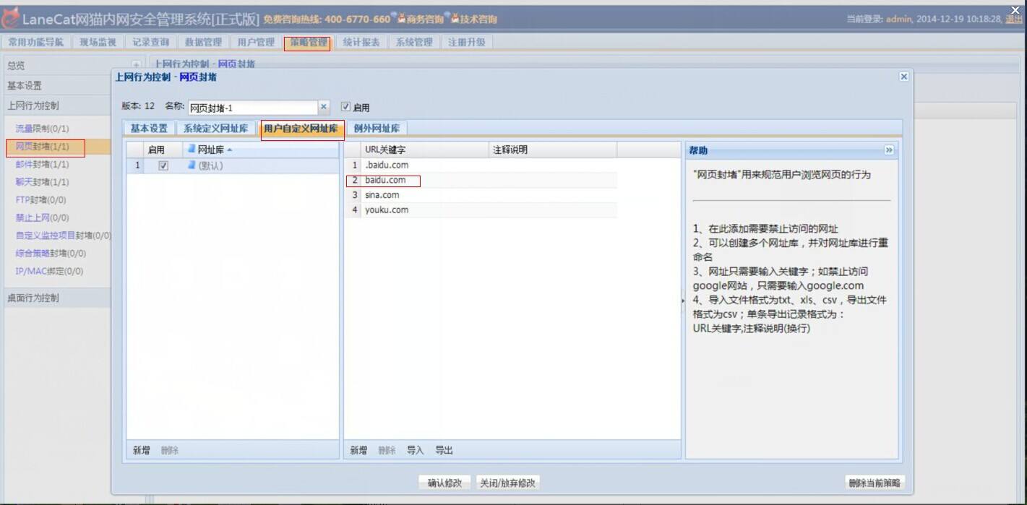The width and height of the screenshot is (1027, 505).
Task: Click the 确认修改 button
Action: tap(444, 483)
